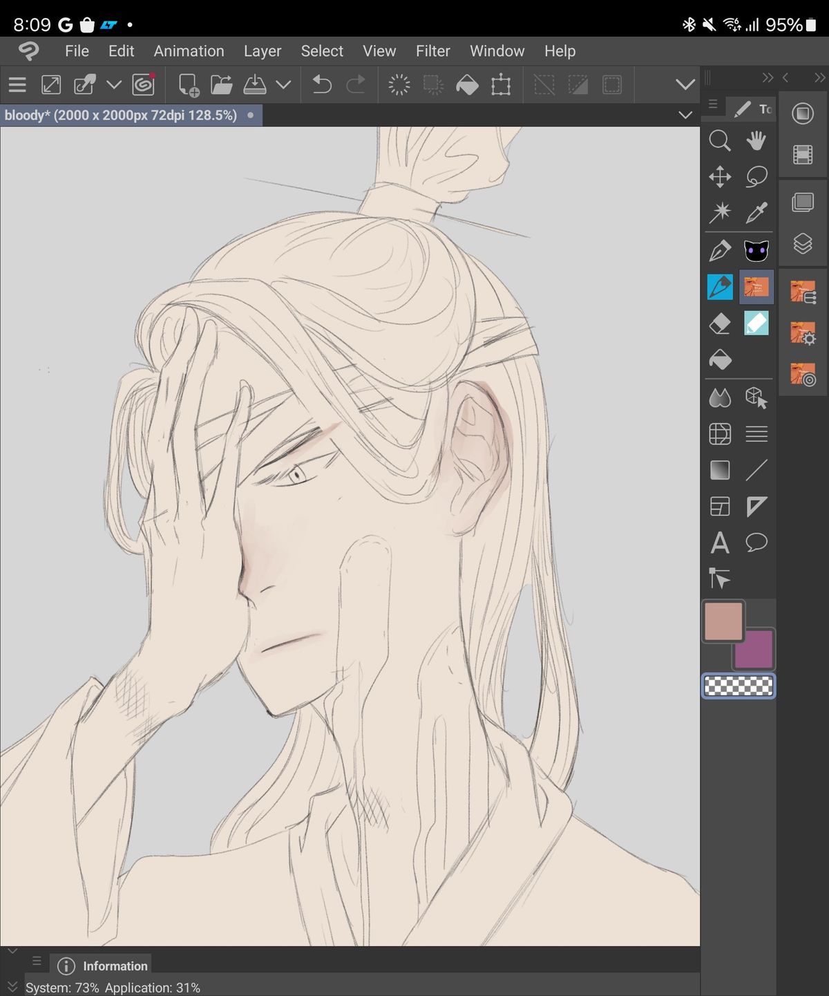This screenshot has height=996, width=829.
Task: Open a file with folder icon
Action: (x=221, y=85)
